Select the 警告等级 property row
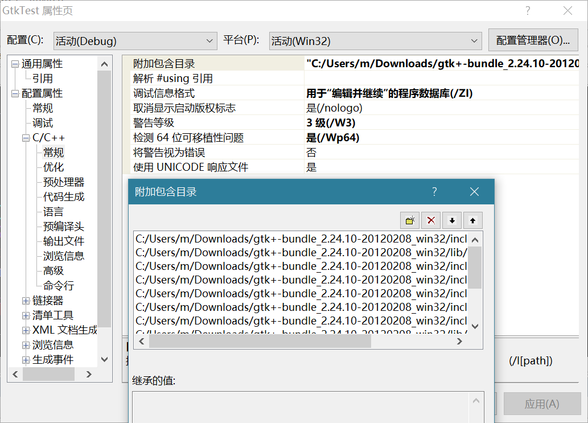This screenshot has width=588, height=423. 154,123
